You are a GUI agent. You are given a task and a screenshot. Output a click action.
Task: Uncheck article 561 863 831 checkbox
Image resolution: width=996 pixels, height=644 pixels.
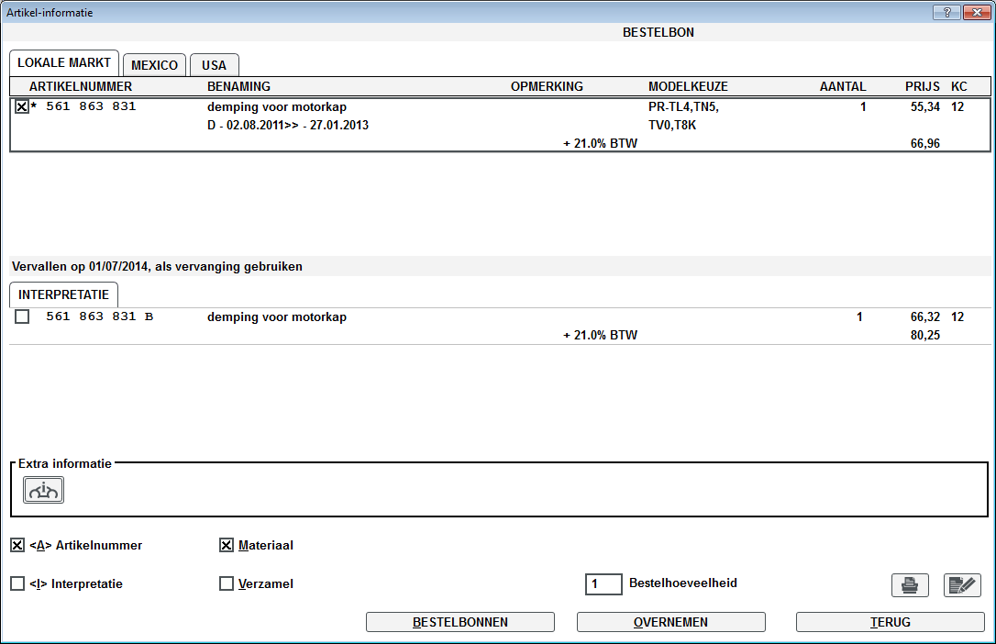(x=22, y=106)
